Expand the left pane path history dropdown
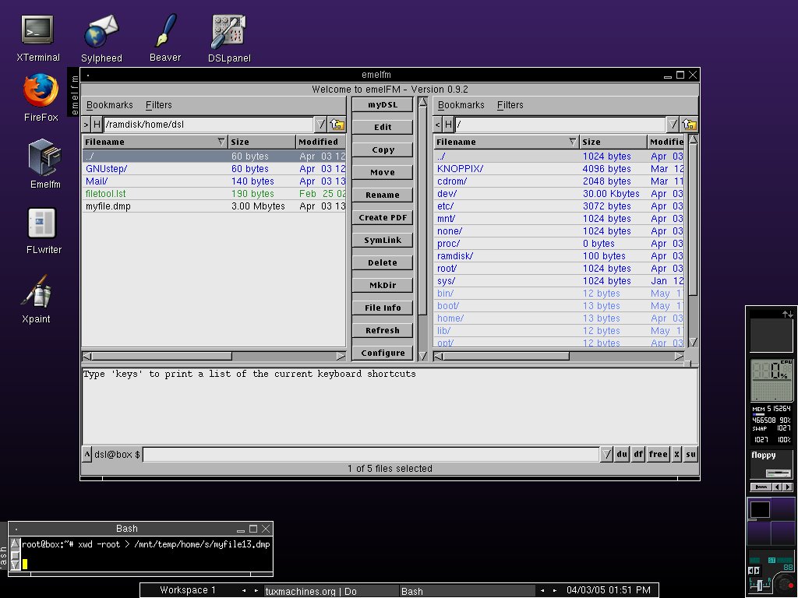 pyautogui.click(x=320, y=124)
